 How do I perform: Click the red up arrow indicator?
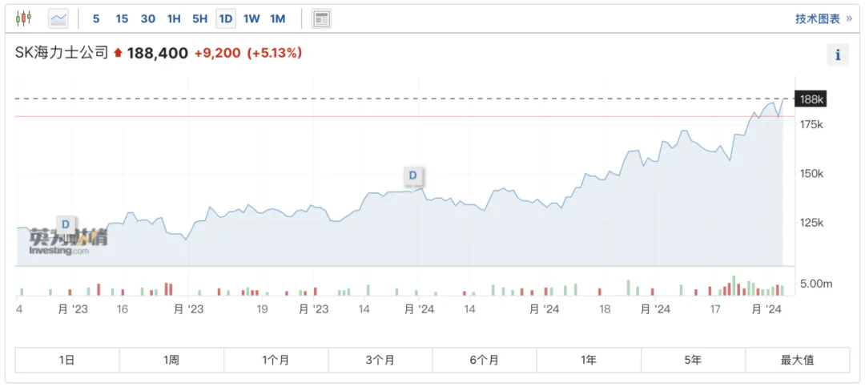point(118,53)
